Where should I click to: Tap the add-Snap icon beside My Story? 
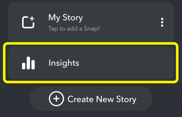tap(28, 22)
